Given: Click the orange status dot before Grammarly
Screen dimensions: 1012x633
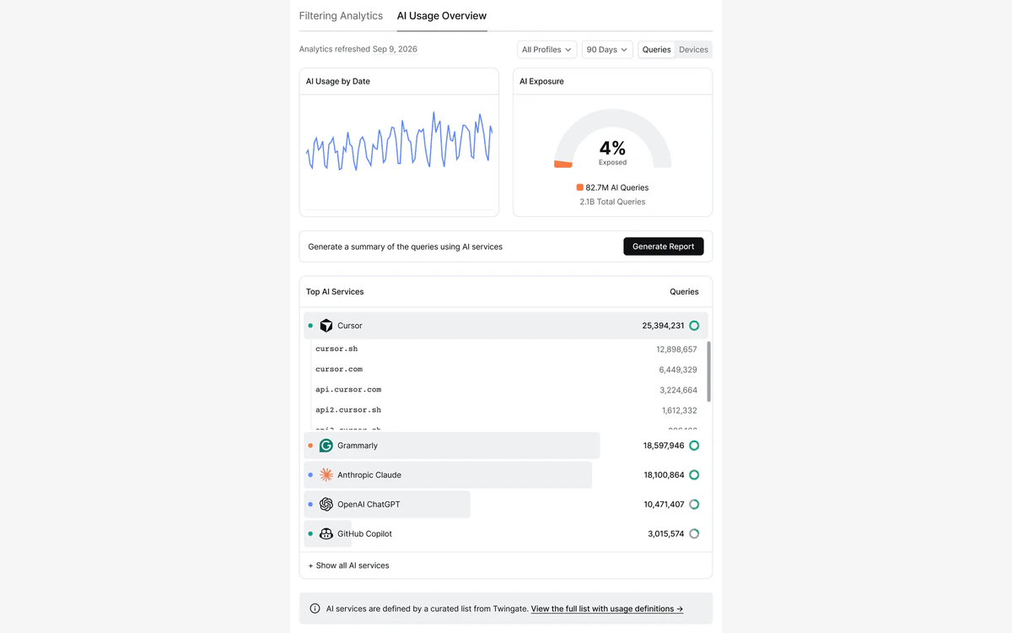Looking at the screenshot, I should (x=310, y=446).
